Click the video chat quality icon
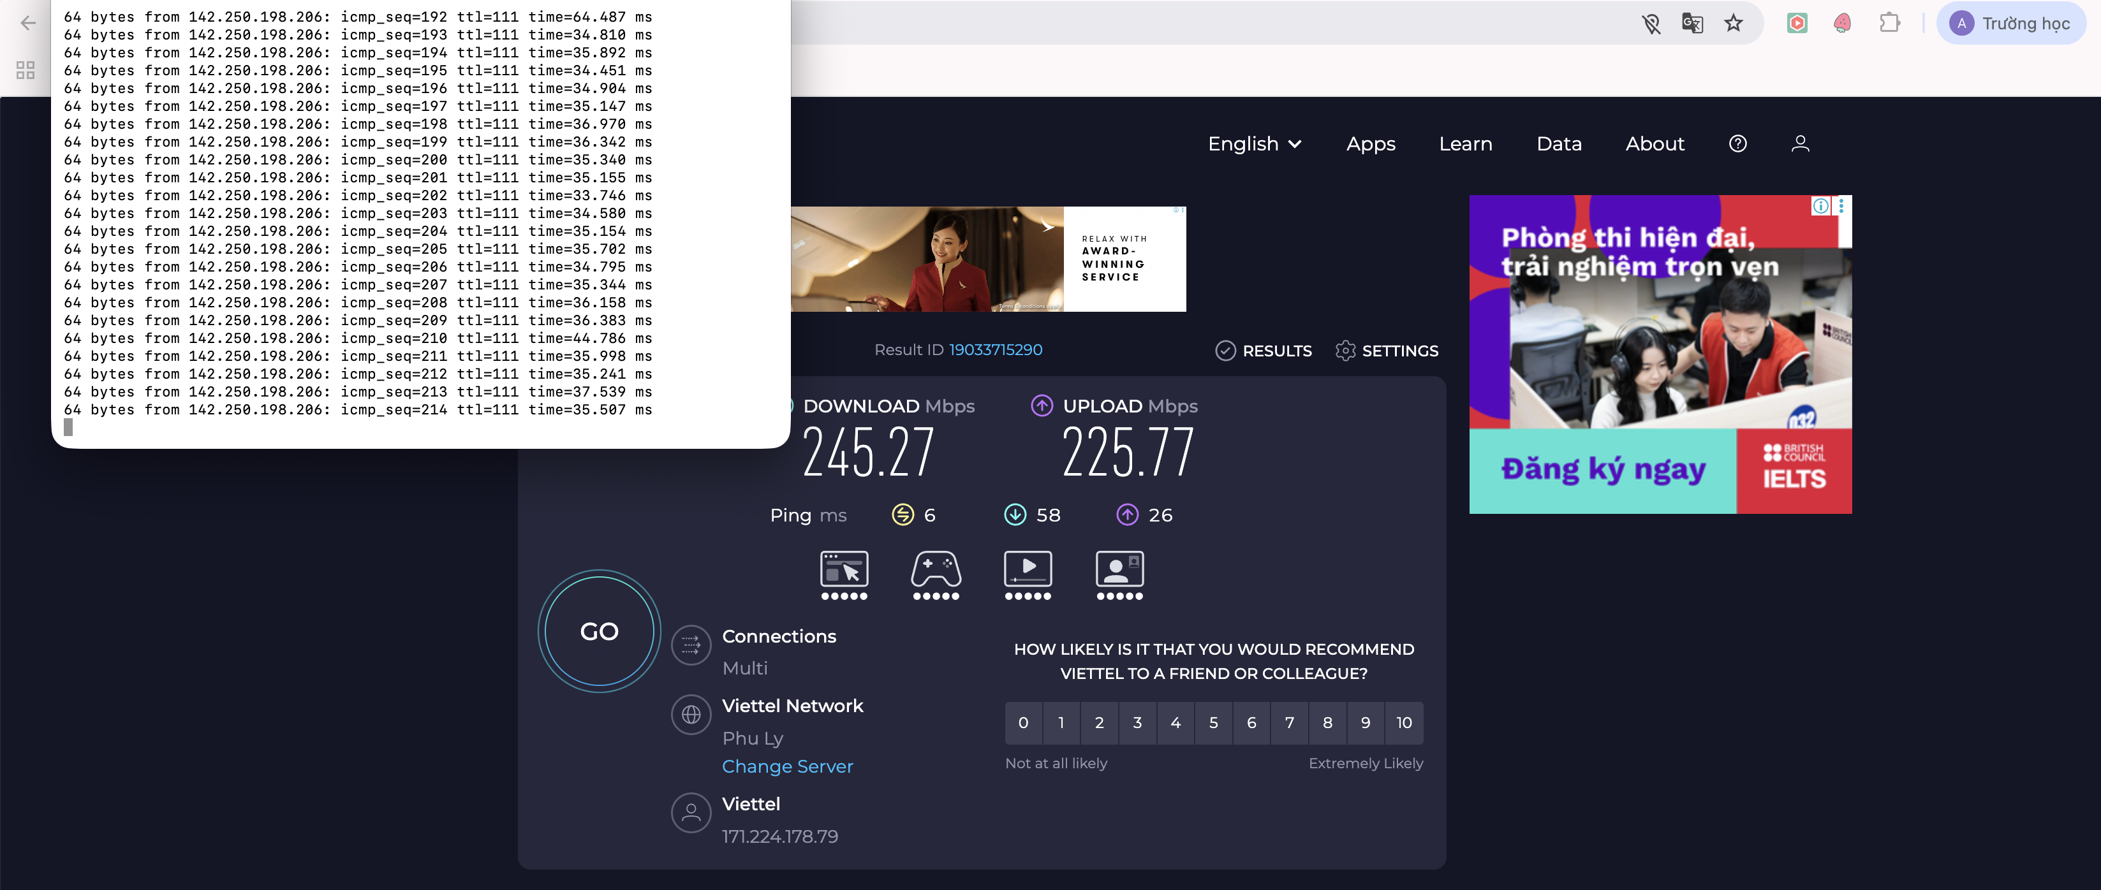Image resolution: width=2101 pixels, height=890 pixels. click(1119, 570)
